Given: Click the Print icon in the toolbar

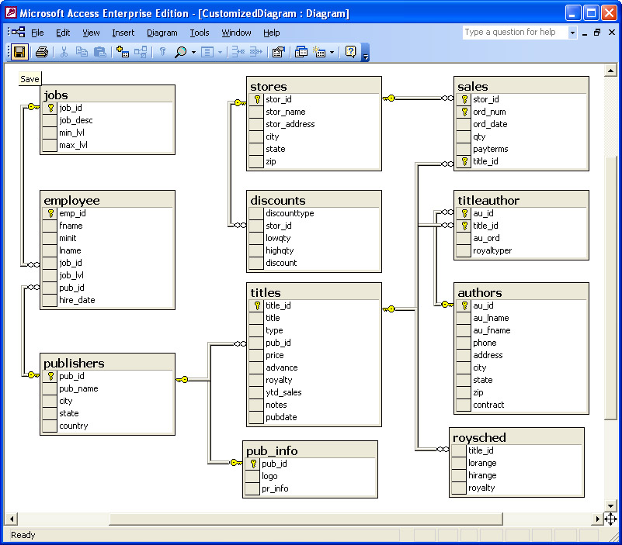Looking at the screenshot, I should pos(42,52).
